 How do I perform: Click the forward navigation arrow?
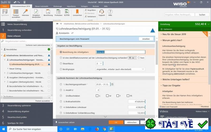[61, 24]
